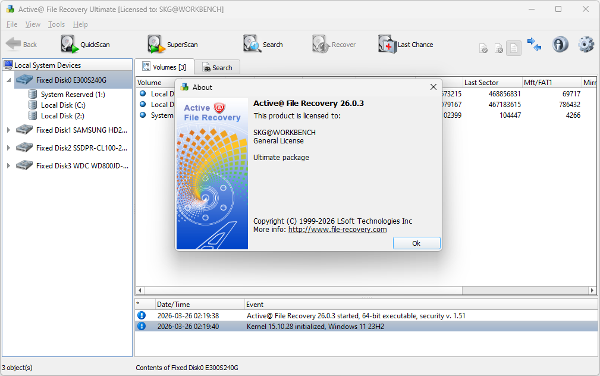600x376 pixels.
Task: Click the document cancel toolbar icon
Action: pyautogui.click(x=498, y=49)
